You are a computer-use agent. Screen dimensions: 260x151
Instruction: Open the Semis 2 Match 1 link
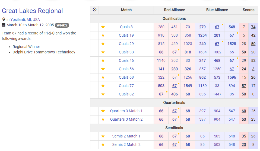126,136
